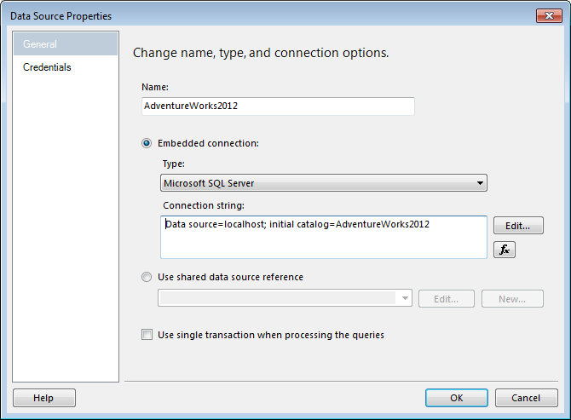Click inside the Connection string text box
The height and width of the screenshot is (420, 571).
(x=324, y=240)
